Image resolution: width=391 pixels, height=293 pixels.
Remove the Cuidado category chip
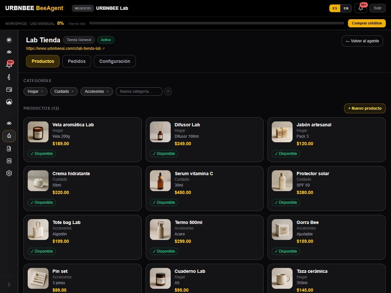point(73,91)
